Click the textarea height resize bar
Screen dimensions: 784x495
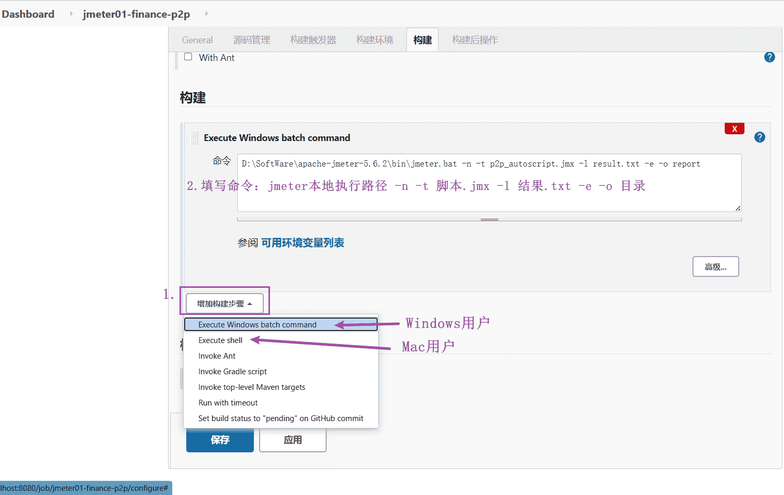tap(489, 220)
